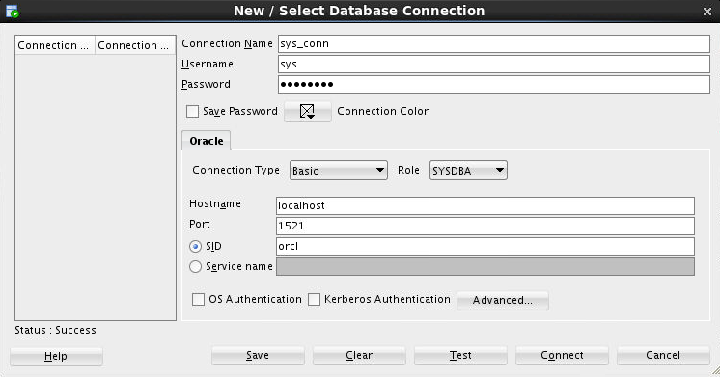Viewport: 720px width, 377px height.
Task: Click the Connect button
Action: tap(562, 356)
